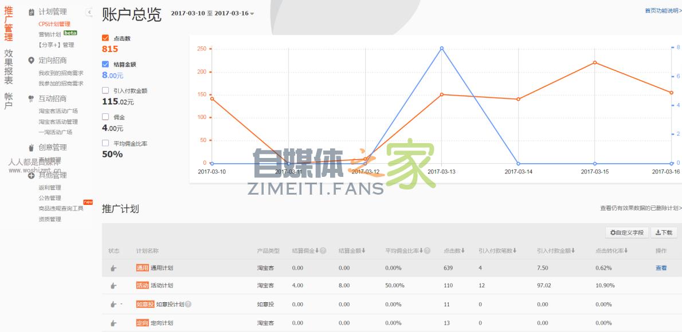Viewport: 682px width, 332px height.
Task: Click the 其他管理 sidebar icon
Action: (x=32, y=175)
